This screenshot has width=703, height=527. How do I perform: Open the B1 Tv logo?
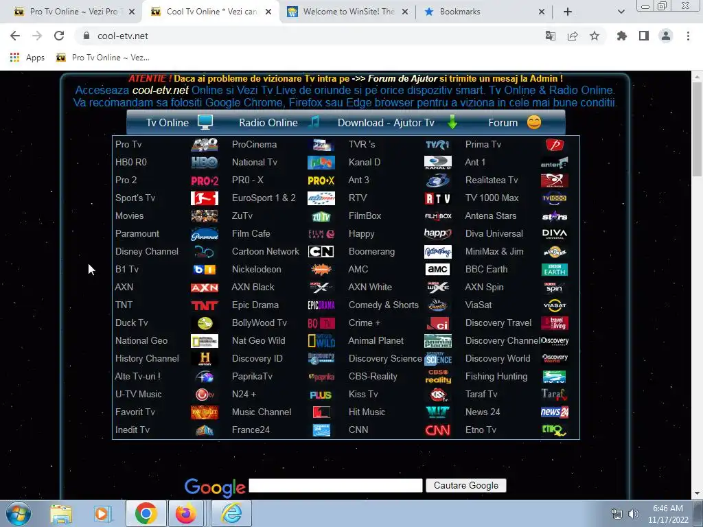coord(205,269)
